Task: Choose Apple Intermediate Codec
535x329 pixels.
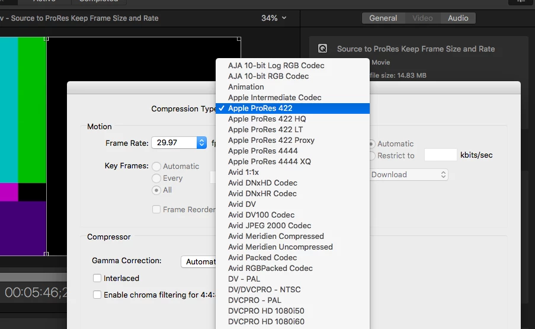Action: click(293, 98)
